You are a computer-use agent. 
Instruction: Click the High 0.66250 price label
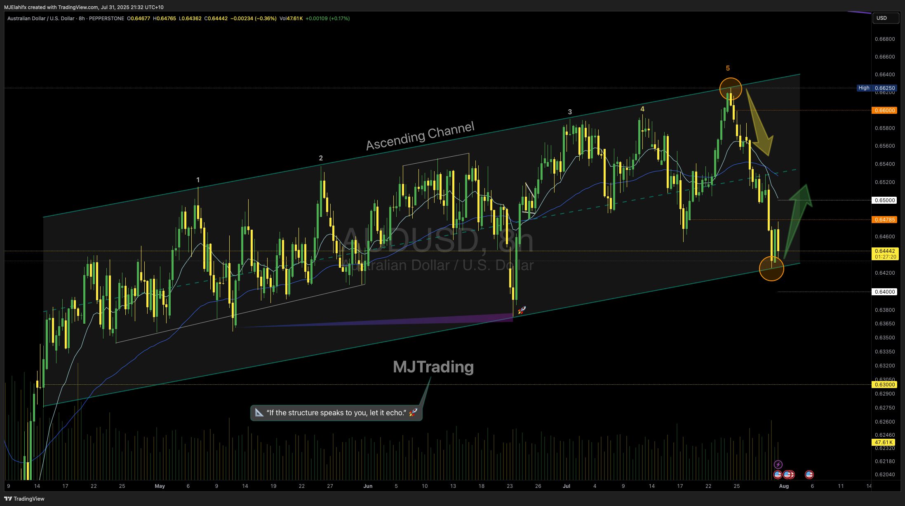(x=877, y=88)
